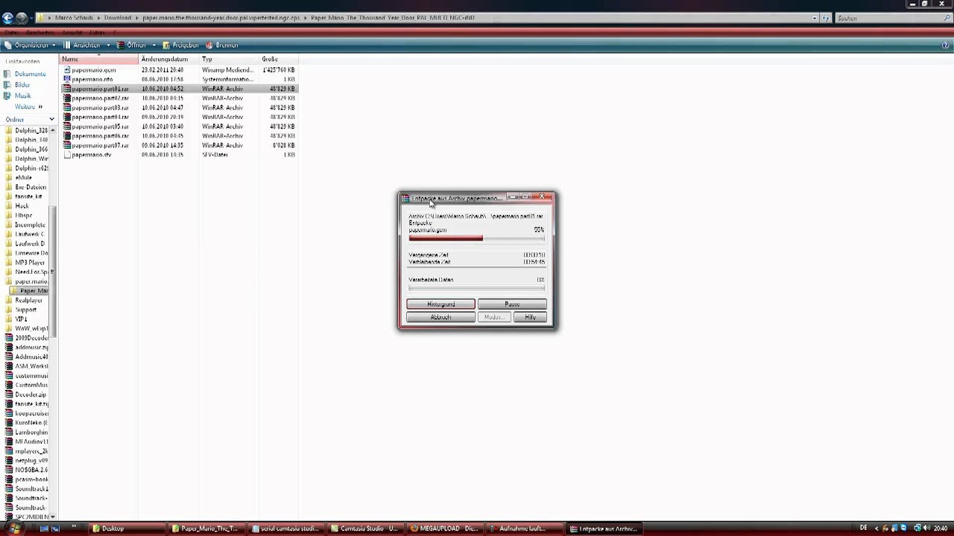Select the papermario.part01.rar archive icon
The height and width of the screenshot is (536, 954).
(67, 89)
